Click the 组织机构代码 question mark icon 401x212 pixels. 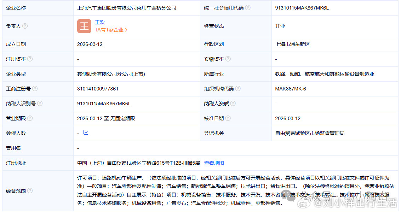point(239,89)
